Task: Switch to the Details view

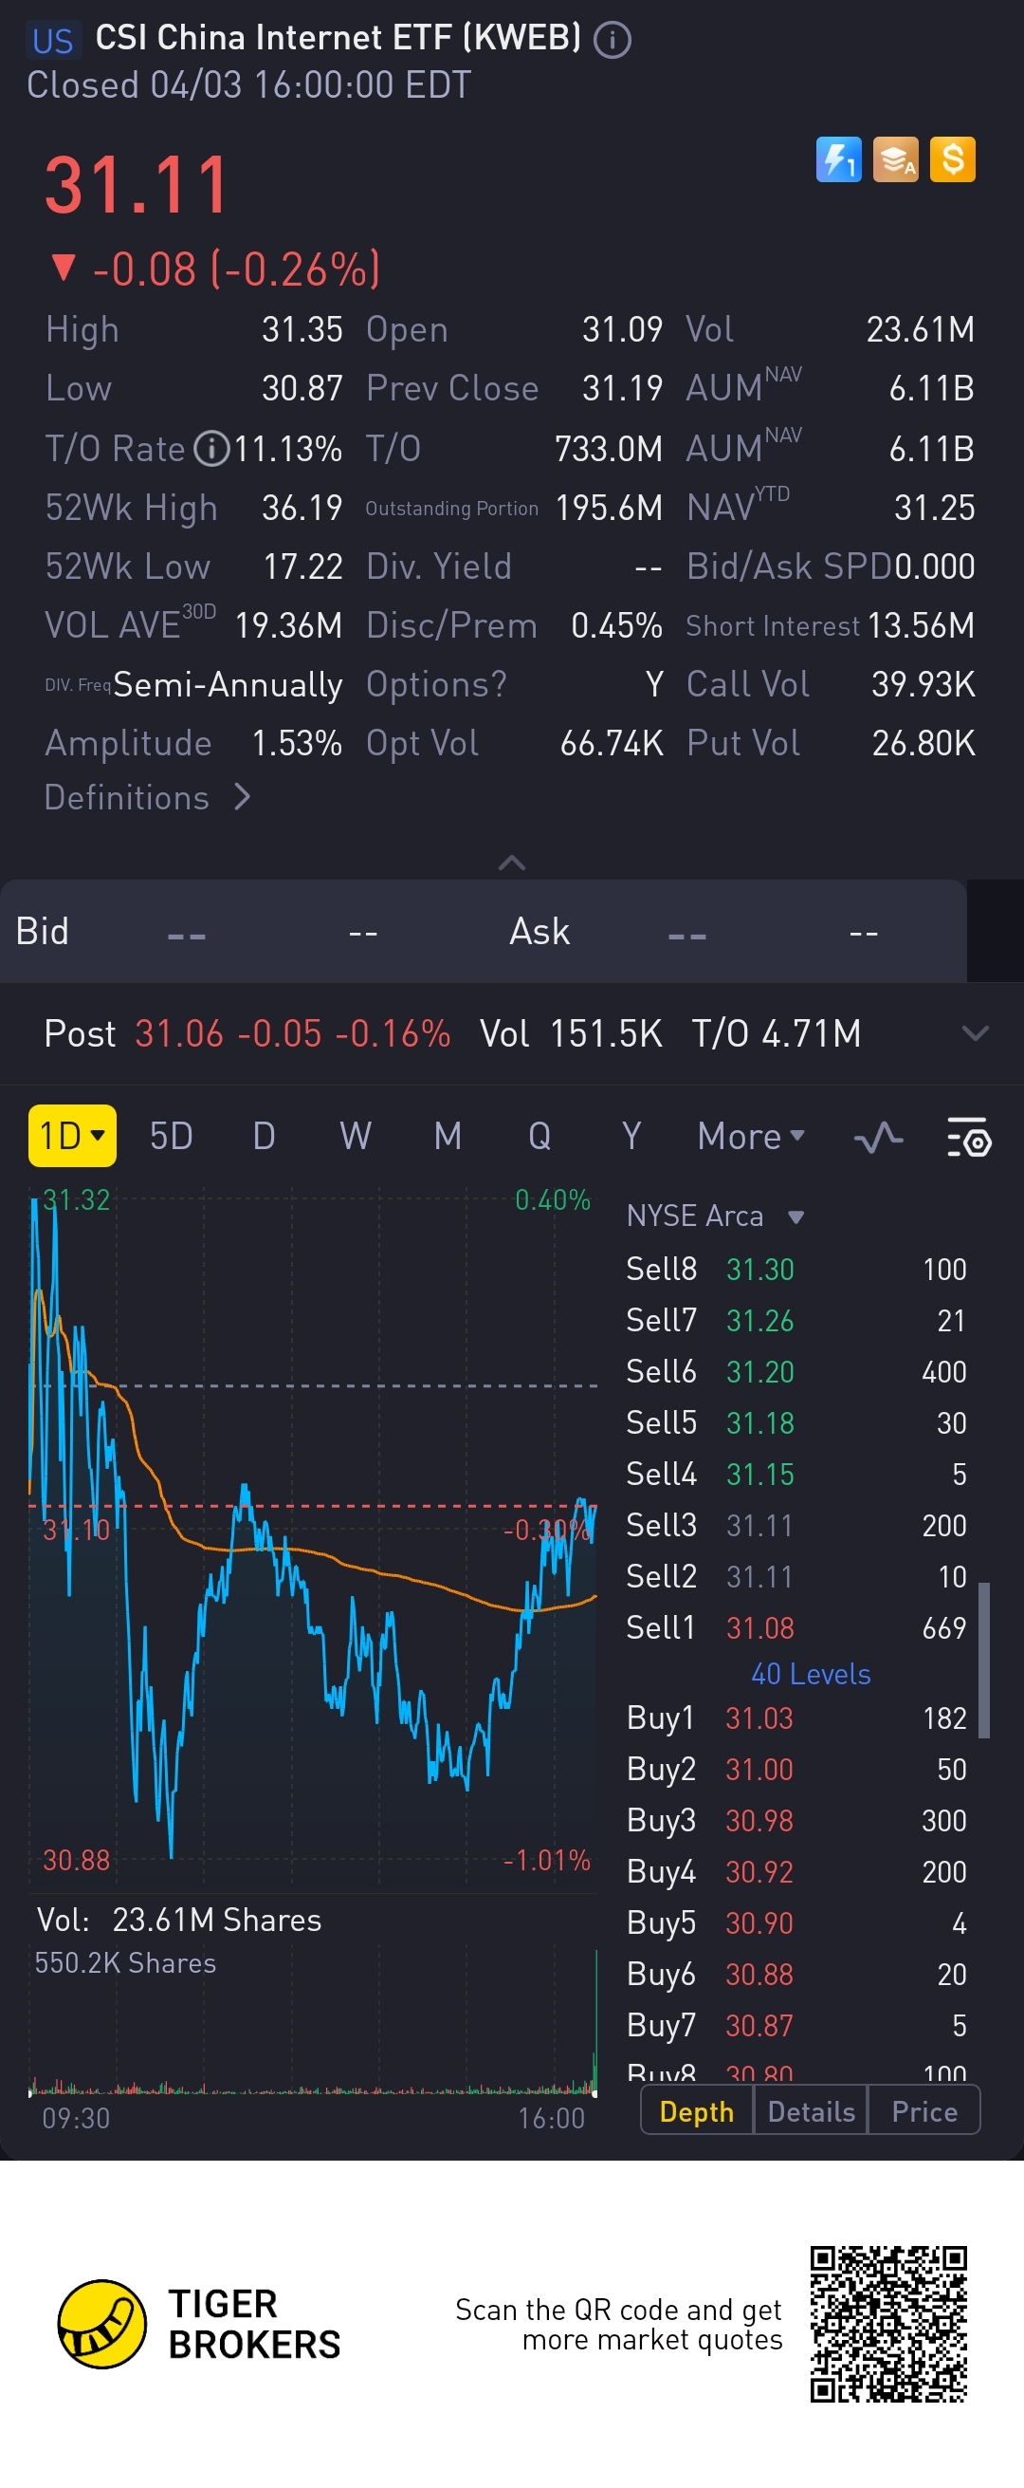Action: tap(811, 2112)
